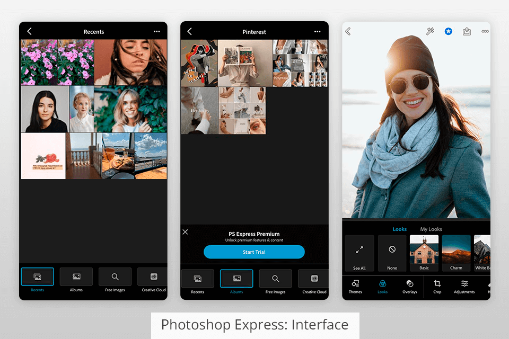Image resolution: width=509 pixels, height=339 pixels.
Task: Open the dark-haired woman portrait in Recents
Action: coord(45,109)
